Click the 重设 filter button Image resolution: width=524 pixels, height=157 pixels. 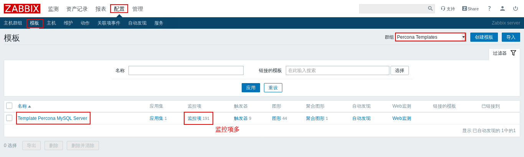coord(273,88)
